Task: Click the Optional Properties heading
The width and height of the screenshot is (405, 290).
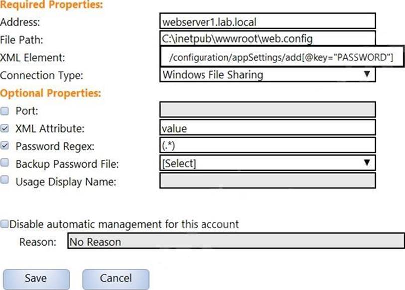Action: (x=50, y=93)
